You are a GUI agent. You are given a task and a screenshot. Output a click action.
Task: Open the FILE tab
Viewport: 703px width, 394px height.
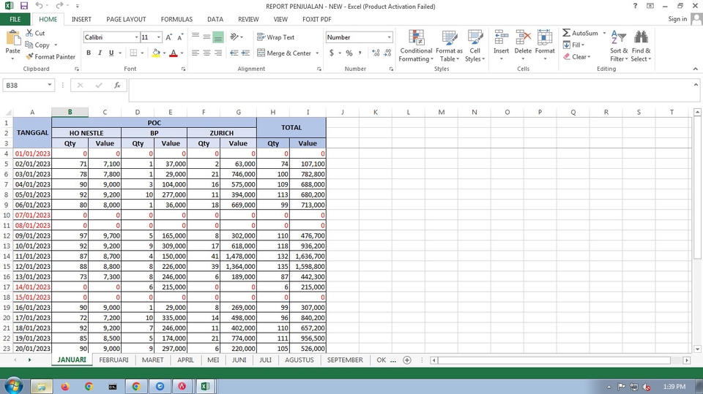15,19
